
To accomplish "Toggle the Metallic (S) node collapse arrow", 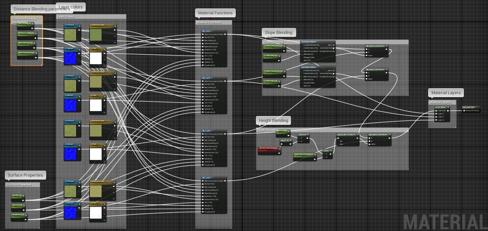I will point(23,195).
